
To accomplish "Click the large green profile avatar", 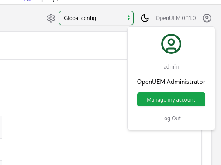I will pos(171,44).
